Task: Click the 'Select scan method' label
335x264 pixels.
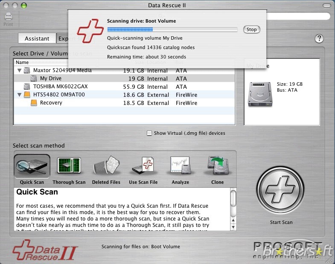Action: (39, 146)
